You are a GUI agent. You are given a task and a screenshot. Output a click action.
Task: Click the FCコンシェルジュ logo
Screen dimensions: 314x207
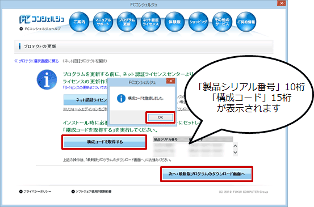pos(41,19)
